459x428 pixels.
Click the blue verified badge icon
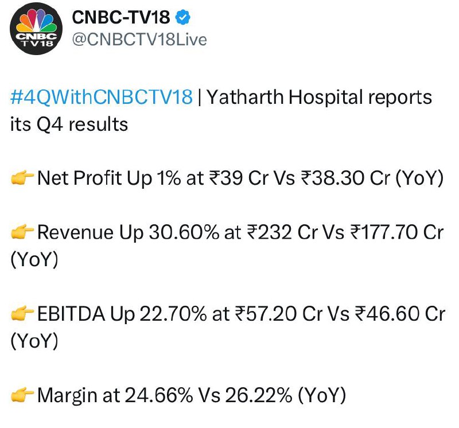coord(182,17)
